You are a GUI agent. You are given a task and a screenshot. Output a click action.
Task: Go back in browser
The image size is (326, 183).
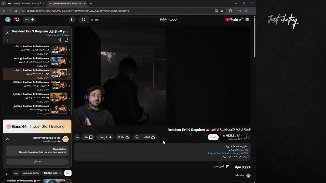4,11
